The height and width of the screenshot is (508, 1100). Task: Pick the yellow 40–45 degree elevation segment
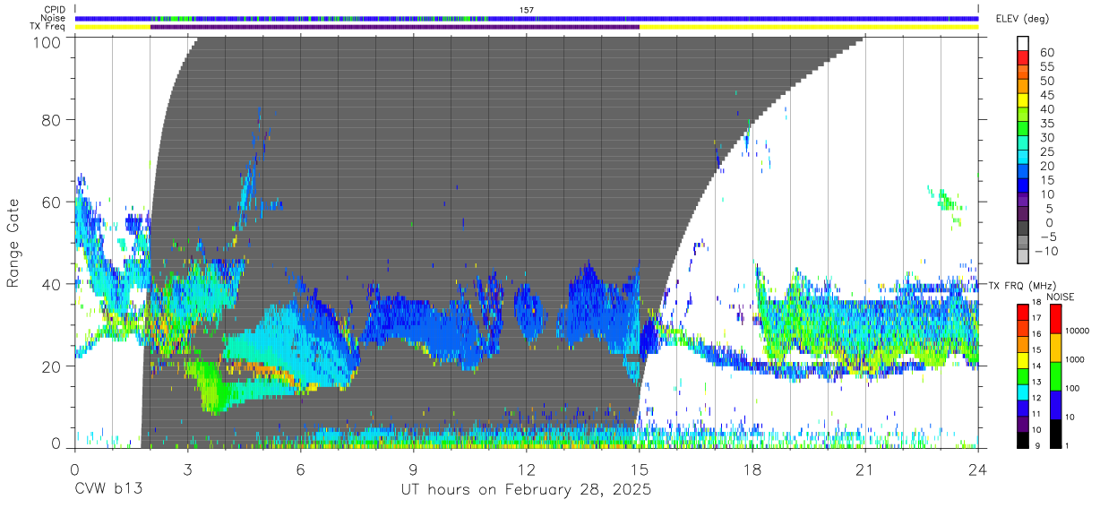pyautogui.click(x=1024, y=101)
